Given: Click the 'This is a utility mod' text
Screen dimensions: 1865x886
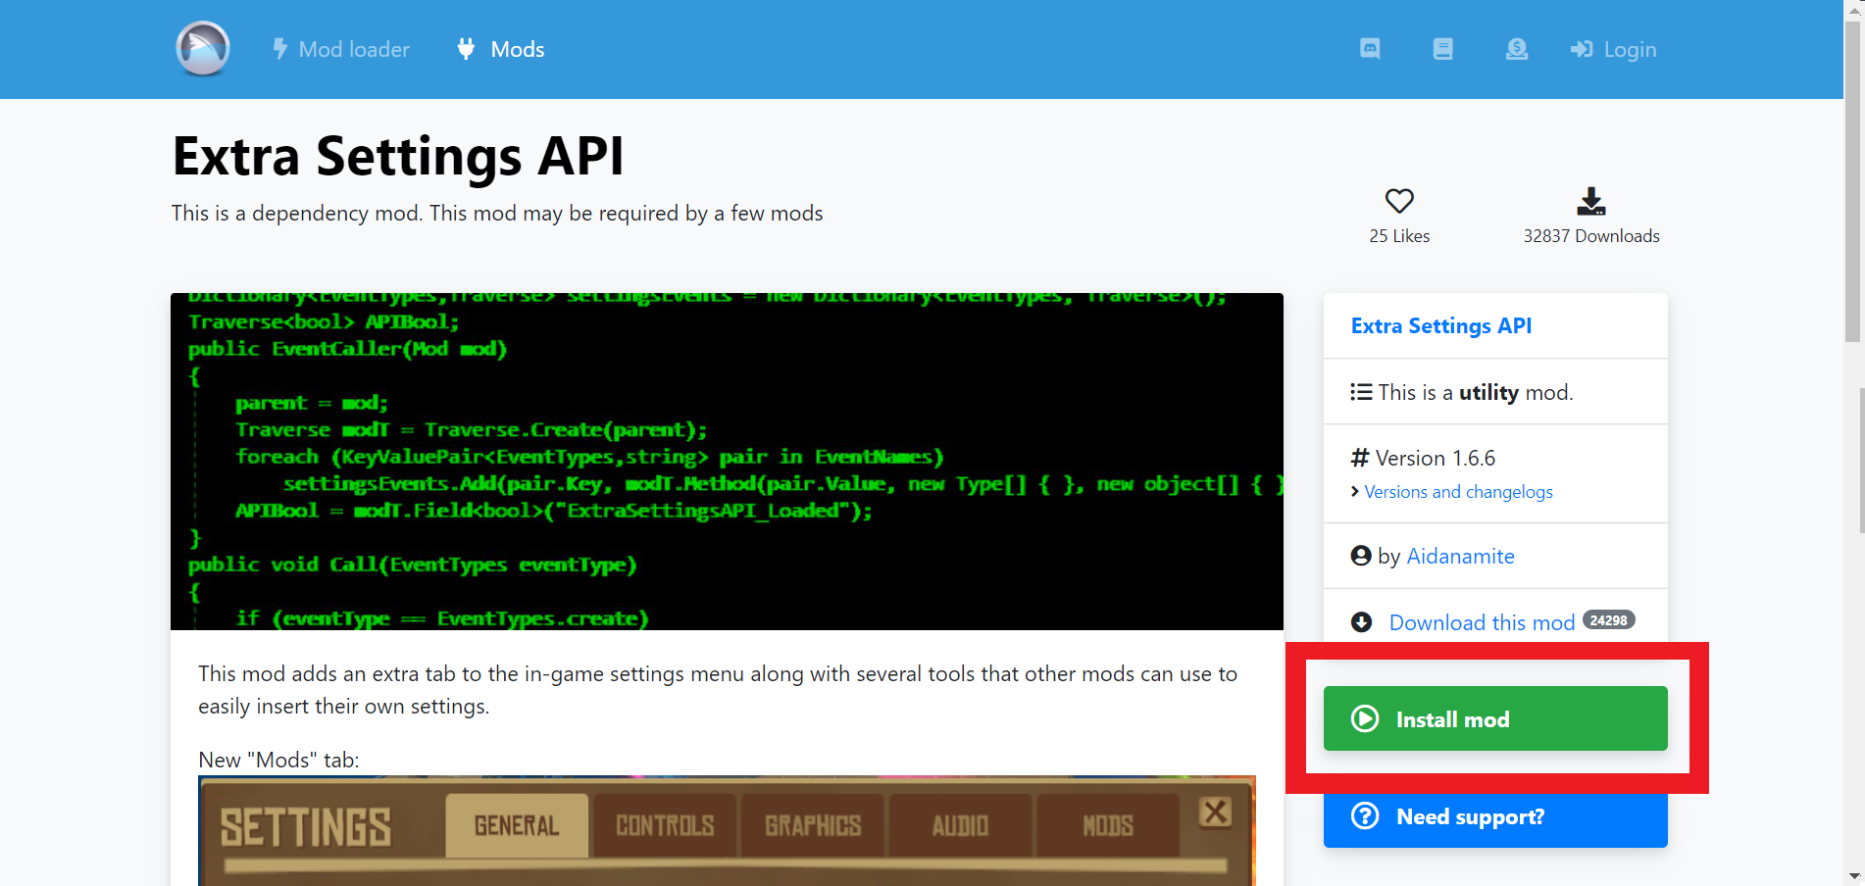Looking at the screenshot, I should [1475, 392].
